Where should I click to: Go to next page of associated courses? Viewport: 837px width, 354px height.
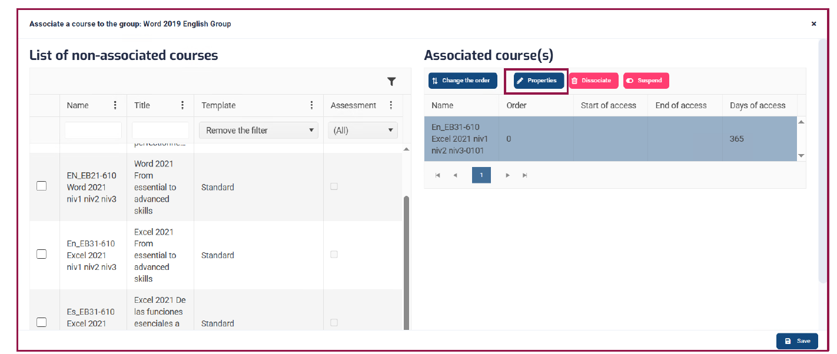508,175
